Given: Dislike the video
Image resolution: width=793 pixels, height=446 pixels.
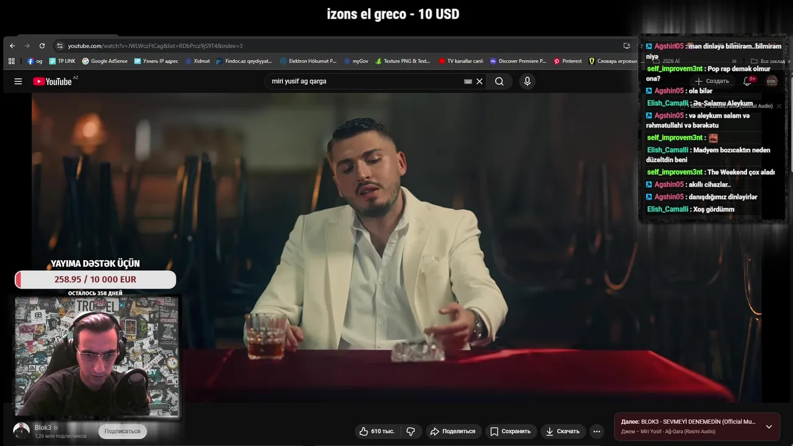Looking at the screenshot, I should tap(410, 431).
